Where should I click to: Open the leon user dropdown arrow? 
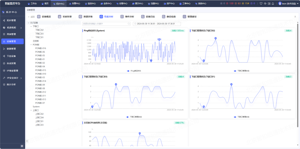click(x=297, y=4)
